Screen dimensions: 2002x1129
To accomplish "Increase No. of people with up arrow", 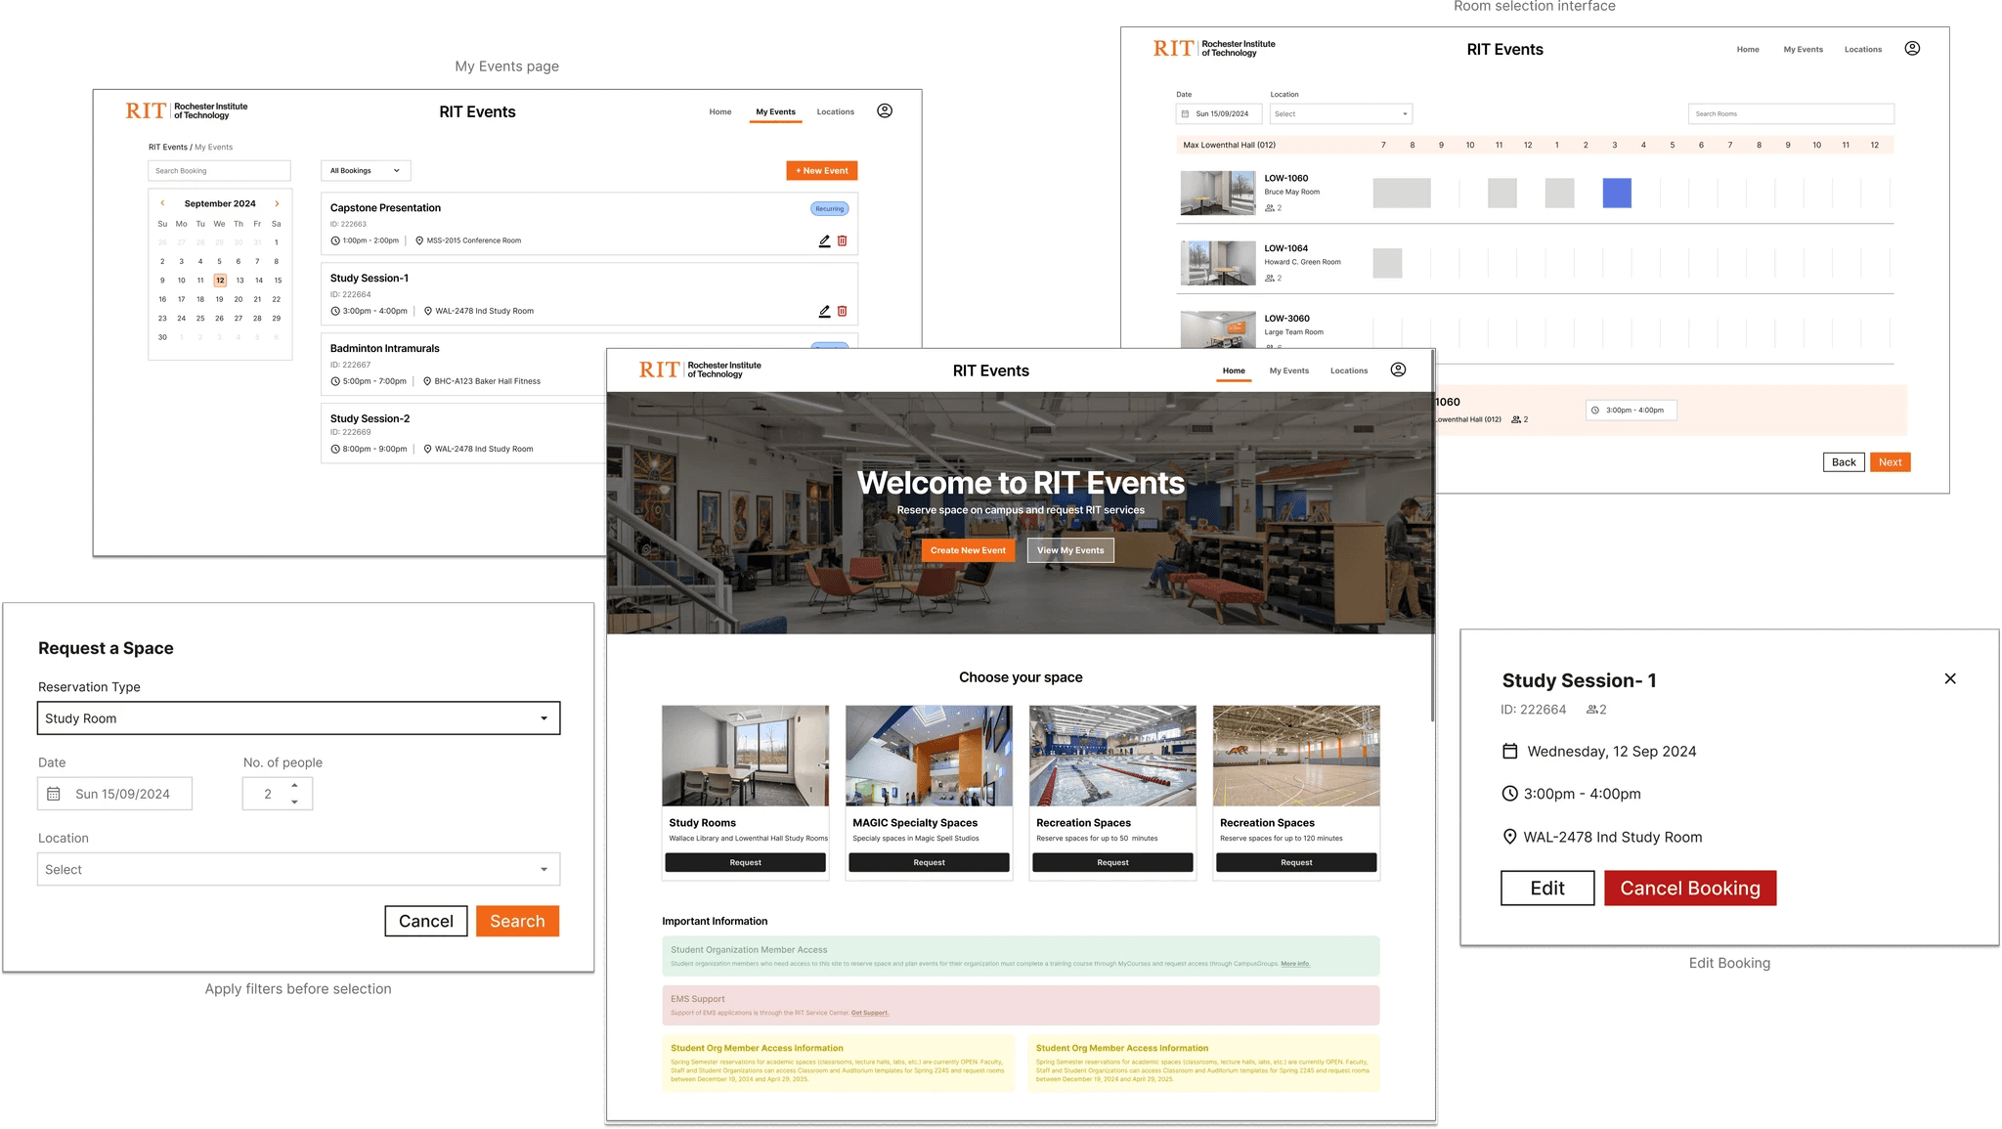I will pos(294,785).
